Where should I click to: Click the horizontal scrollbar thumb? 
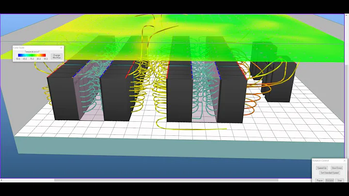166,180
